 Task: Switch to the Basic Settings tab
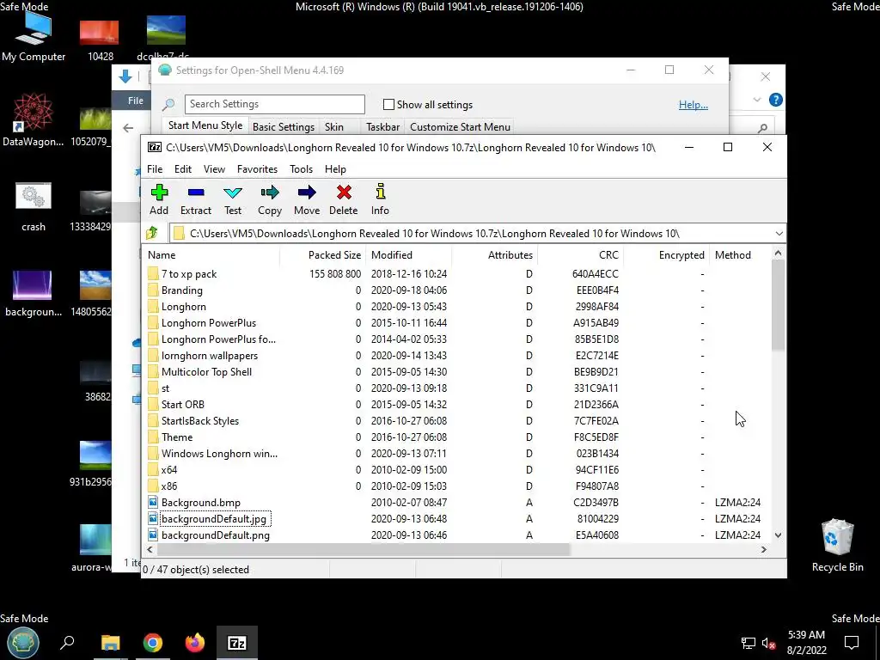pos(284,127)
